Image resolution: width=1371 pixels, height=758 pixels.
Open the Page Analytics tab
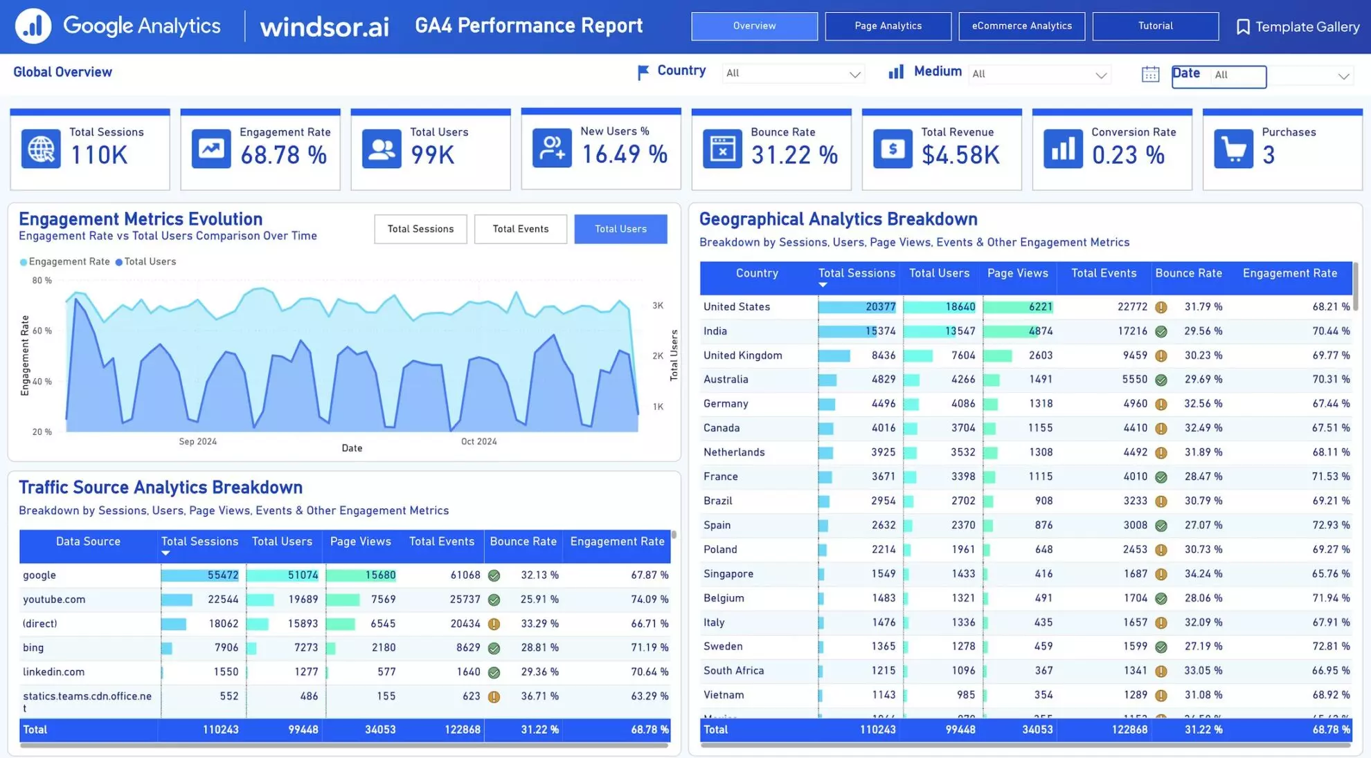click(x=888, y=26)
